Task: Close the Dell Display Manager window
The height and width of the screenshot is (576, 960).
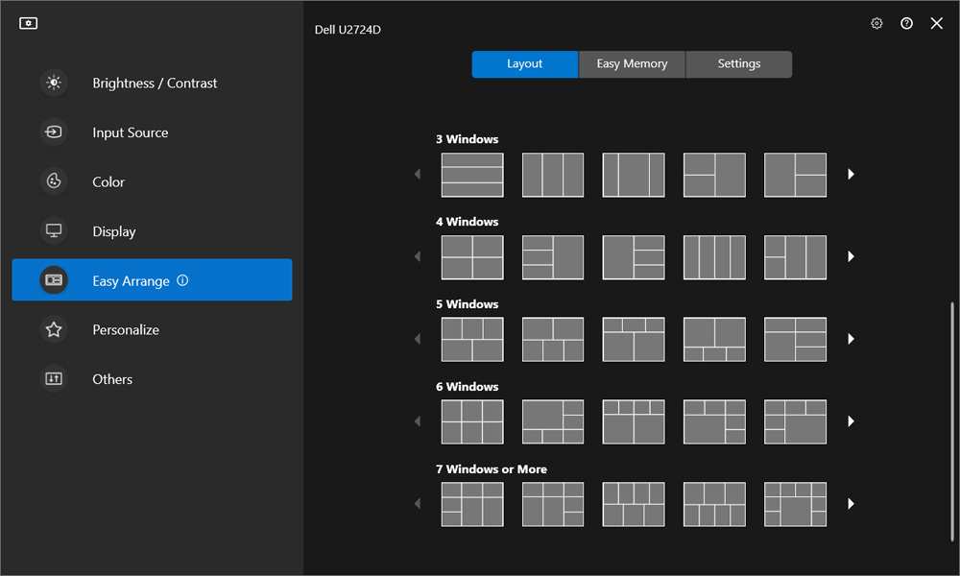Action: click(937, 23)
